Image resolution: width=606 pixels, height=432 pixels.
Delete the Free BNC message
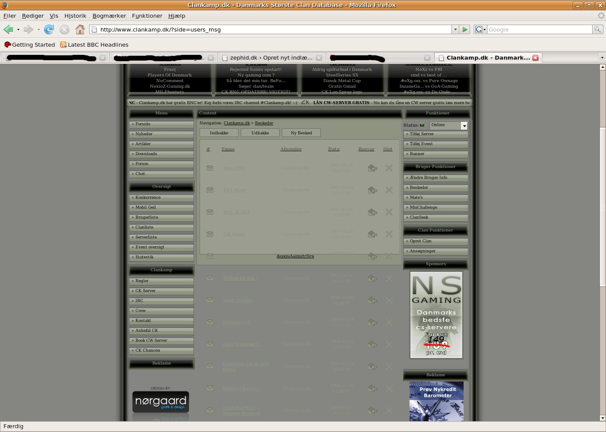coord(389,168)
